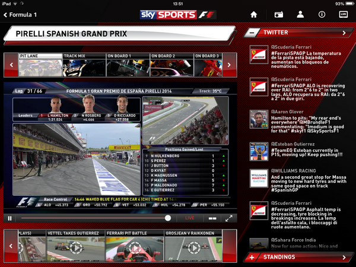Open Twitter panel chevron arrow
The width and height of the screenshot is (356, 267).
click(344, 33)
